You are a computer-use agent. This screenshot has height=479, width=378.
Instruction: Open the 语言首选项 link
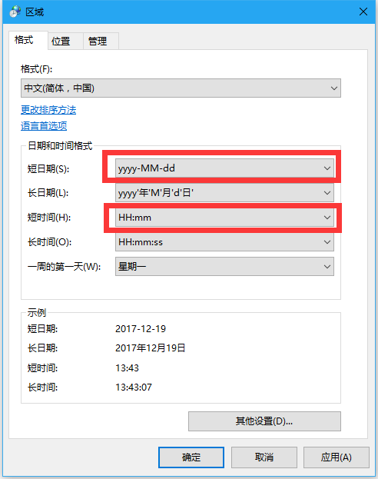(x=44, y=126)
